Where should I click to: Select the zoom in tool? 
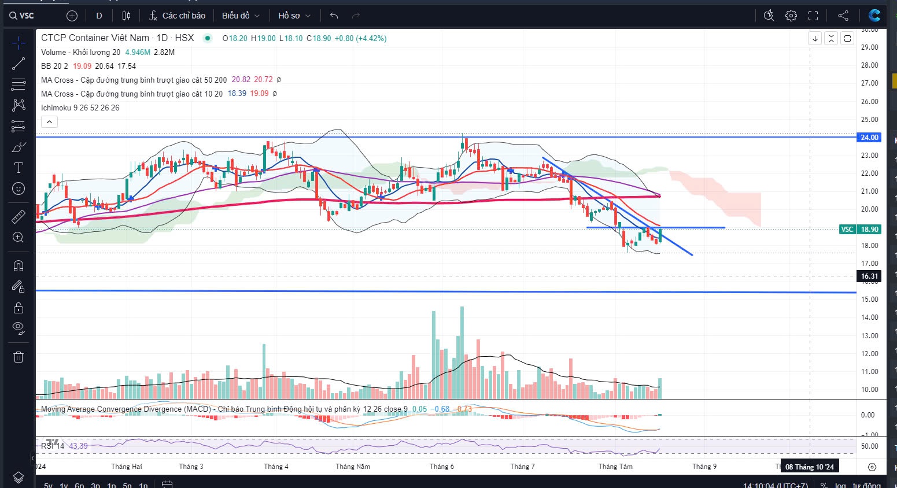[x=19, y=238]
